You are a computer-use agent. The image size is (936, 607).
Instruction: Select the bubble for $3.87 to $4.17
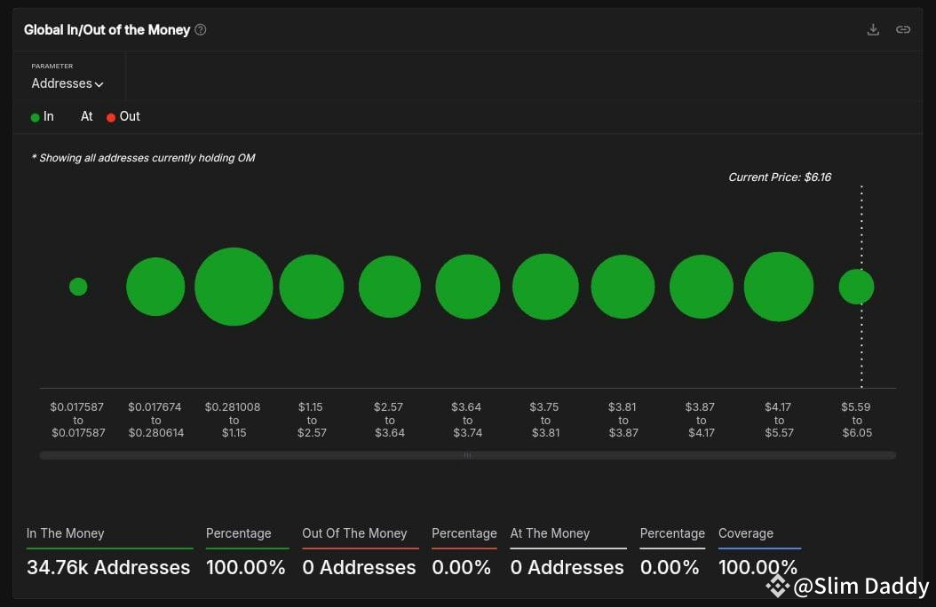click(x=702, y=287)
